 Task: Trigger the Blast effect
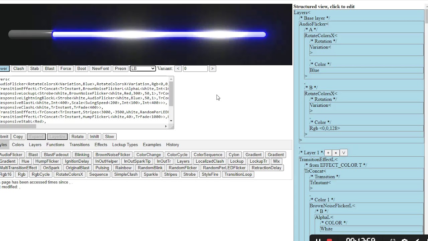click(49, 69)
